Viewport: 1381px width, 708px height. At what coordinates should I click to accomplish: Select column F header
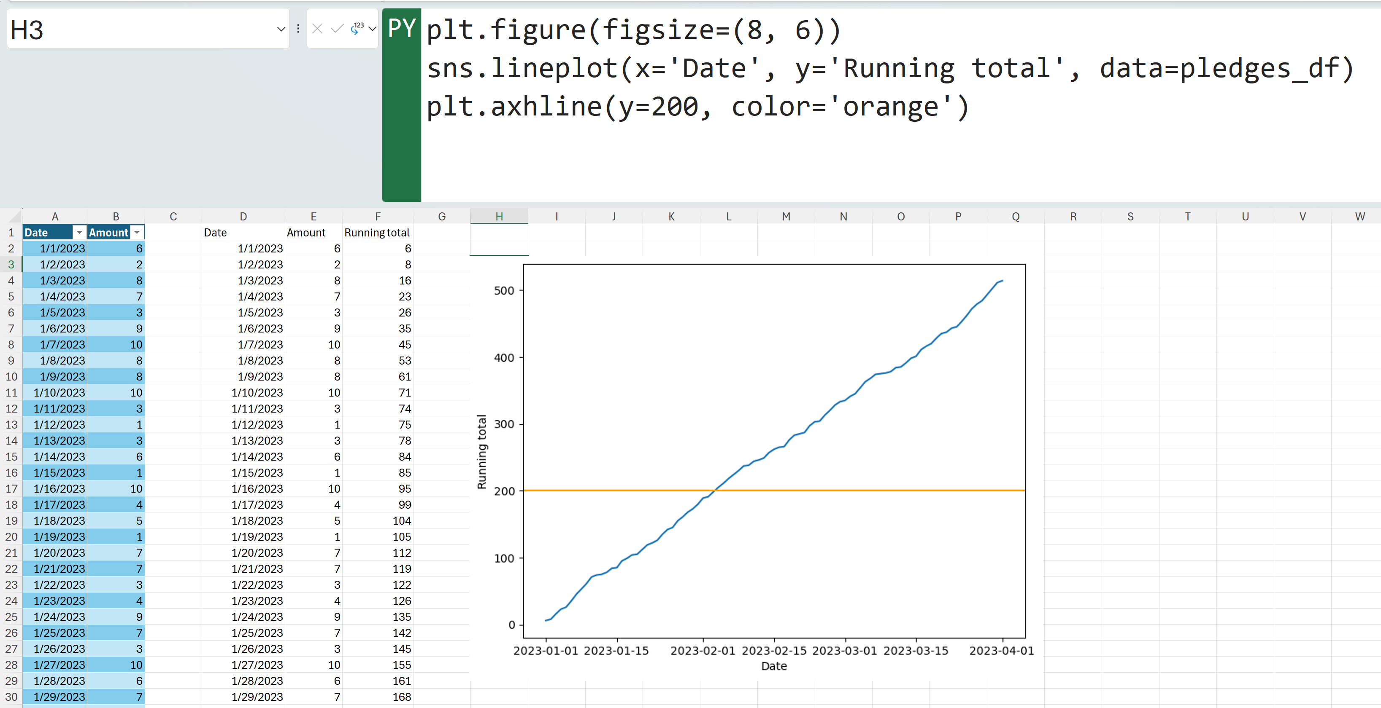click(377, 216)
